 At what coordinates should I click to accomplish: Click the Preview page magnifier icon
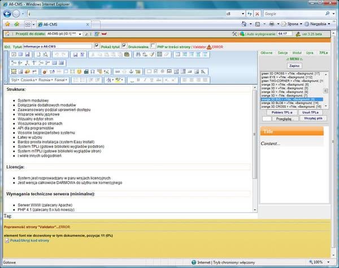[45, 54]
